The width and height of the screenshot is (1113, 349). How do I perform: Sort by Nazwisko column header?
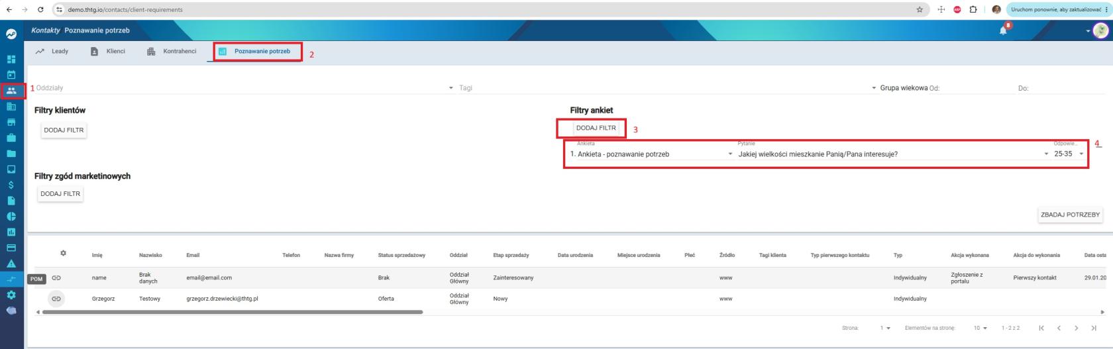[x=150, y=255]
